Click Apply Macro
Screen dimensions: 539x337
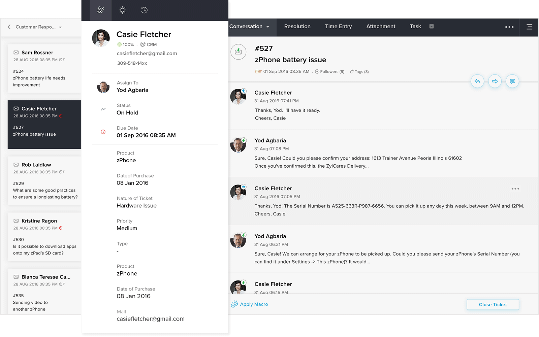click(250, 304)
